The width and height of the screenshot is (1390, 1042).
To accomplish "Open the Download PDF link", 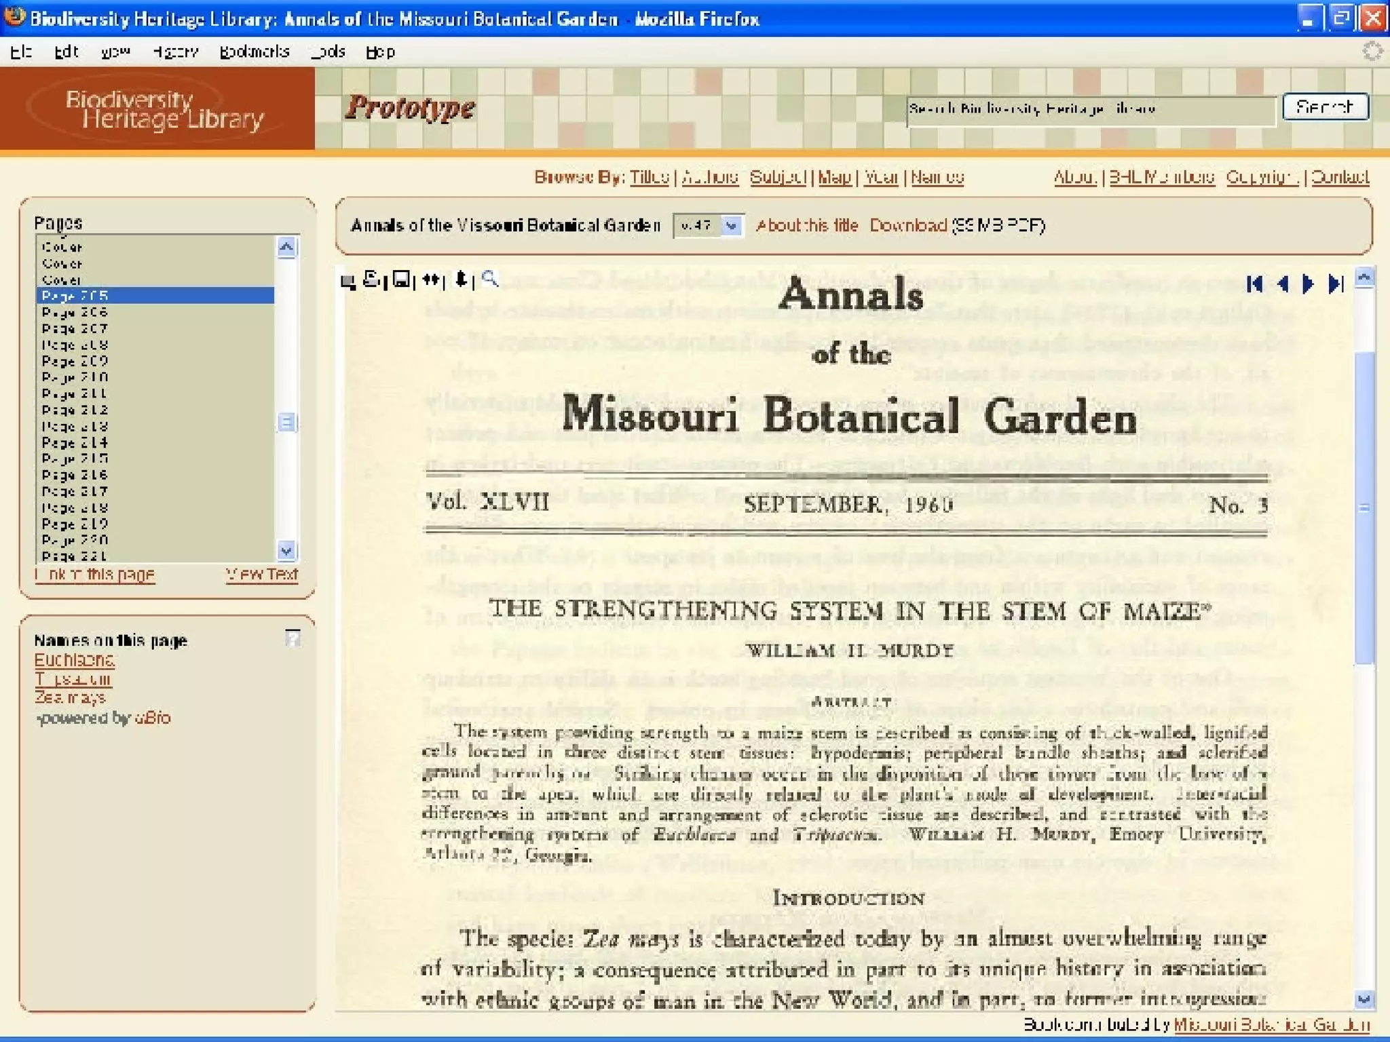I will coord(907,225).
